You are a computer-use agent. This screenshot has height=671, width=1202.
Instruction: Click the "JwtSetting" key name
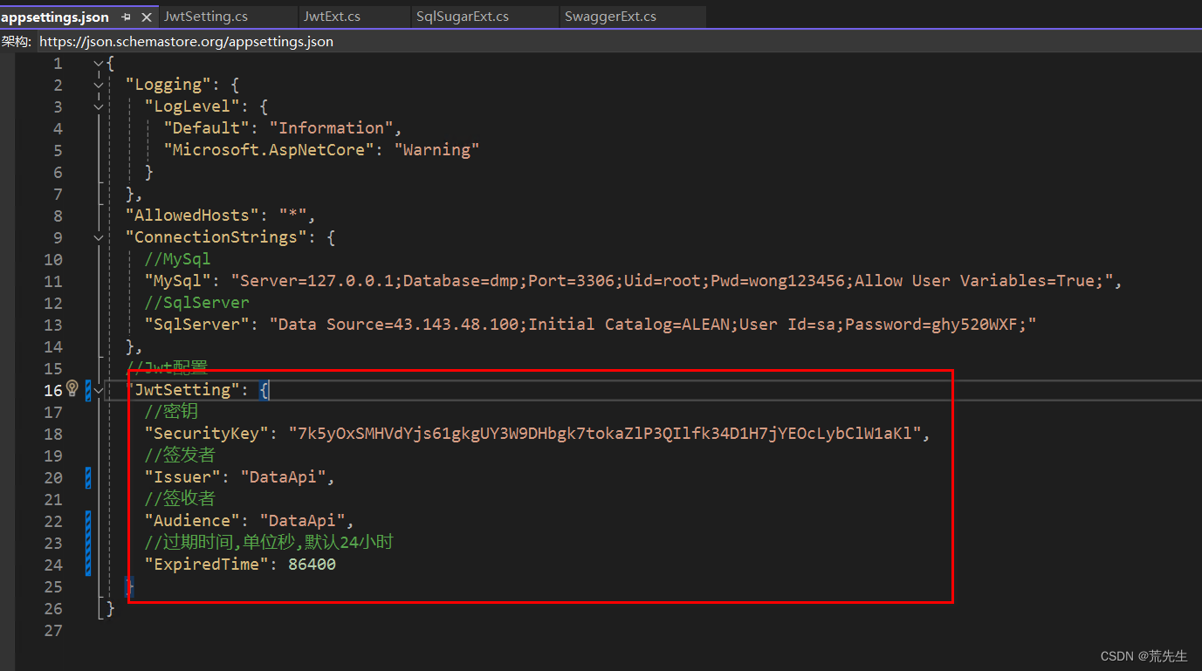(x=182, y=390)
